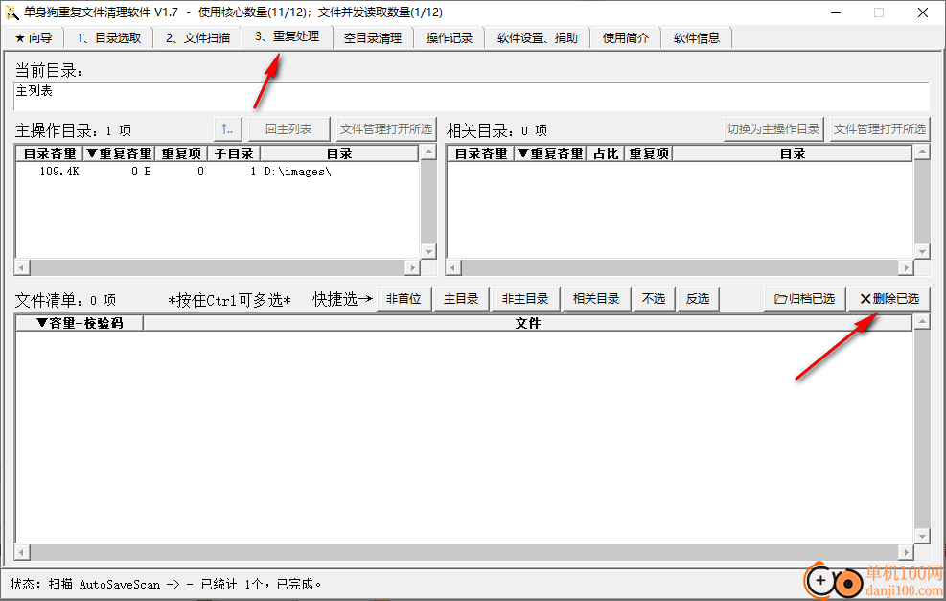The width and height of the screenshot is (946, 601).
Task: Click up arrow of main list scrollbar
Action: (428, 152)
